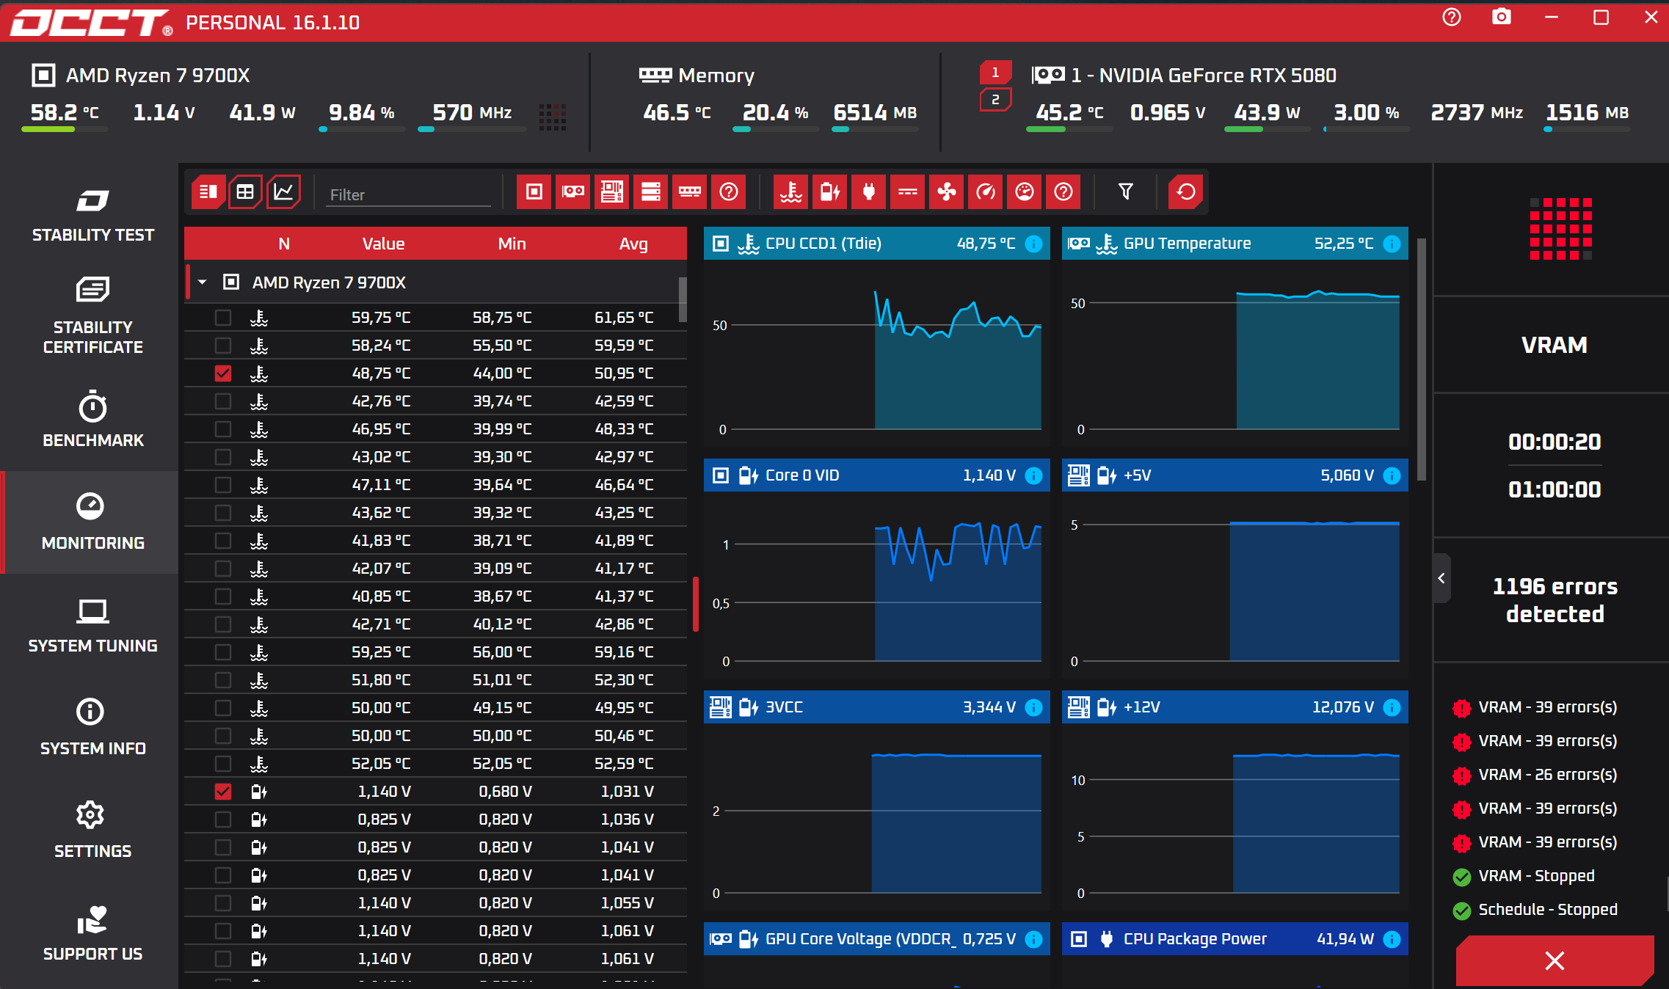Toggle the voltage sensor type filter
Screen dimensions: 1669x989
click(829, 192)
